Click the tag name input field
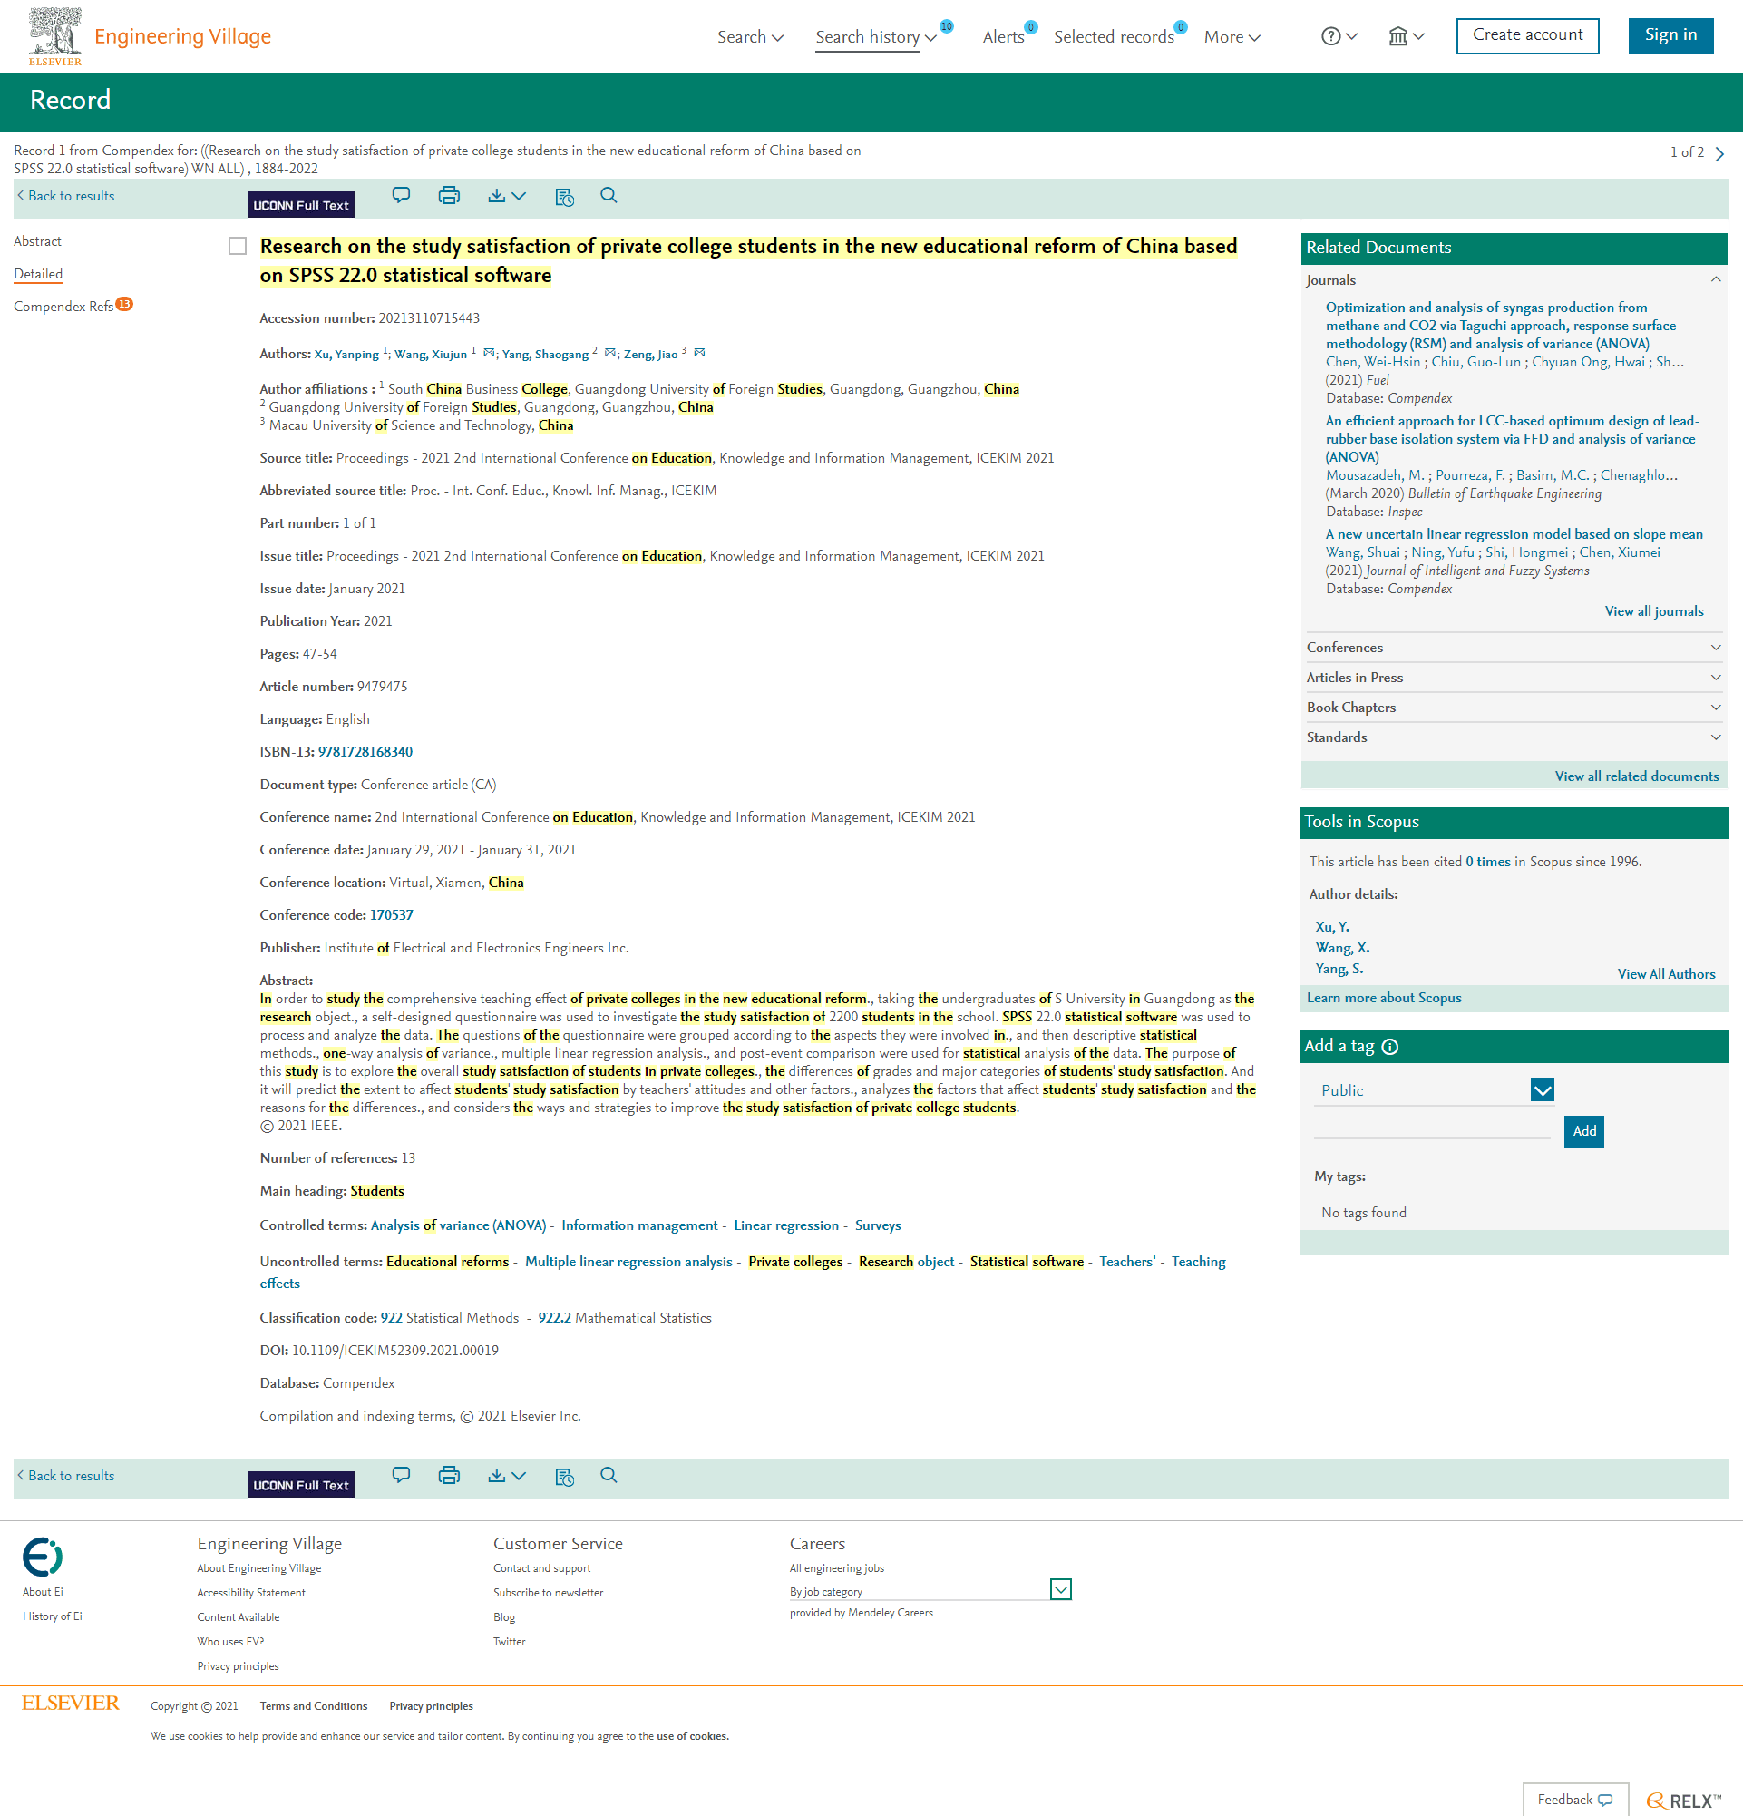This screenshot has height=1816, width=1743. [x=1432, y=1128]
